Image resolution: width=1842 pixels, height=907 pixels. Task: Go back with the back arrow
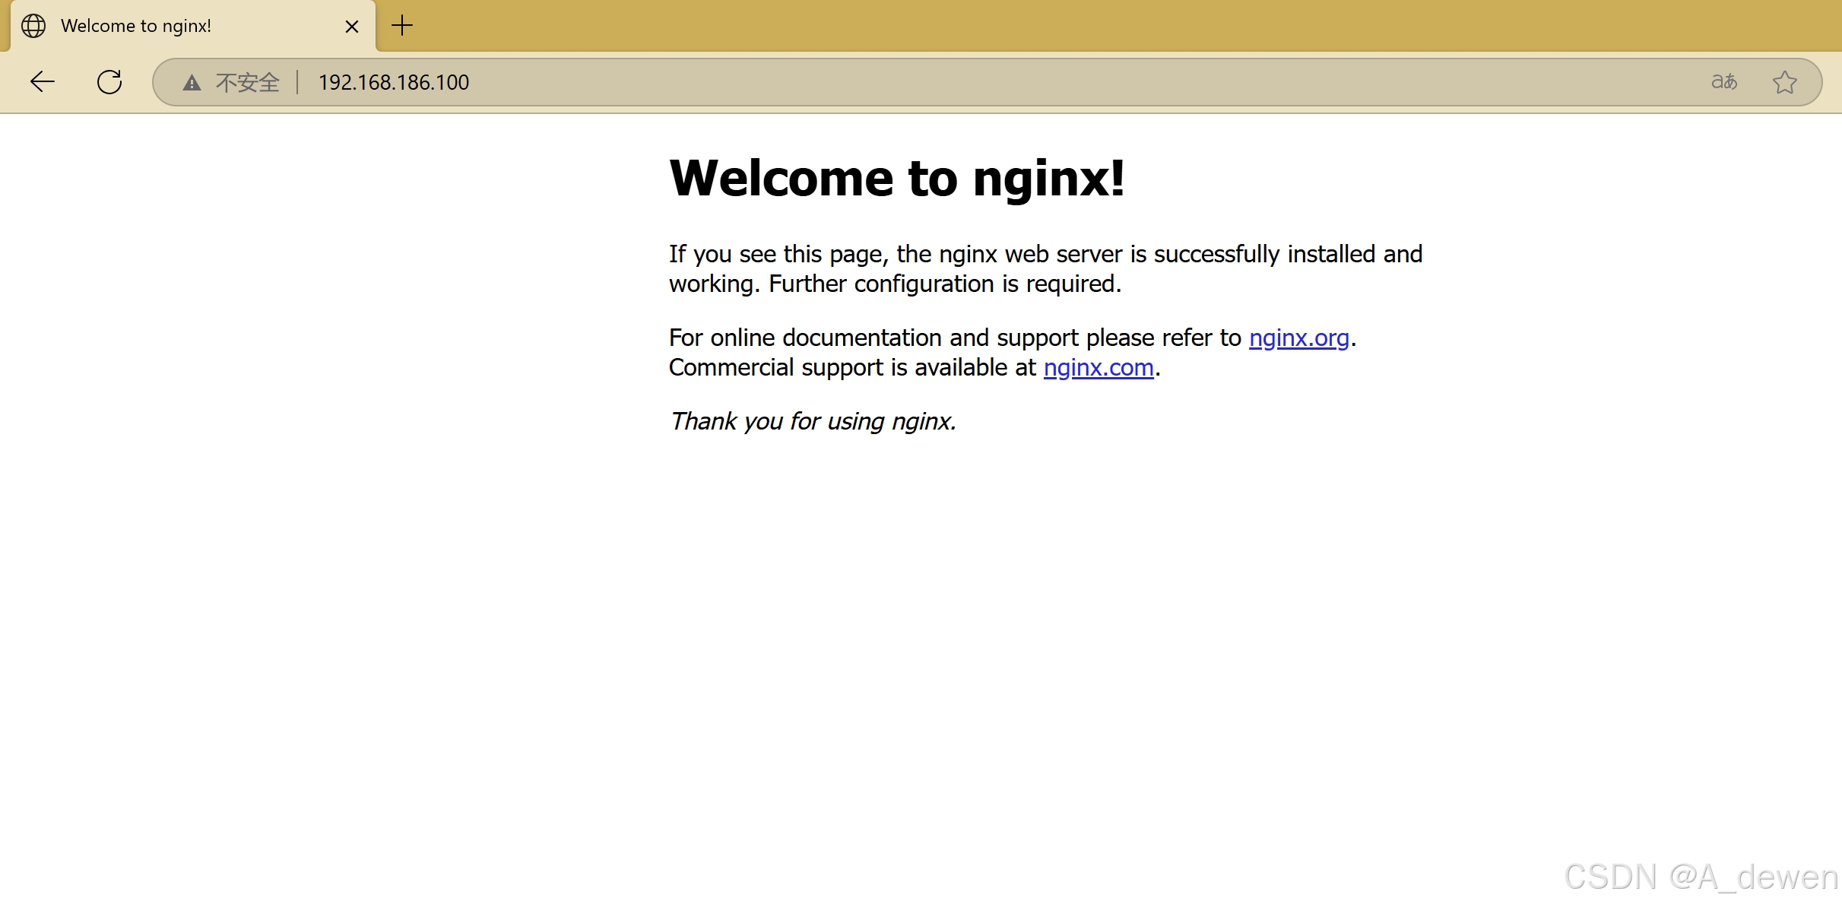43,81
